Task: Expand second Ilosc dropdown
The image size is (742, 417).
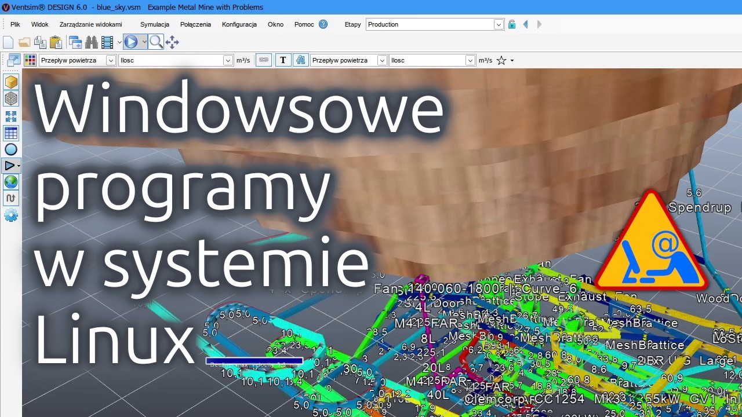Action: pyautogui.click(x=471, y=60)
